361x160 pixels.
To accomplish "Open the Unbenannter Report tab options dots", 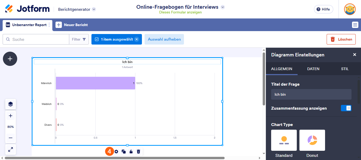I will [49, 25].
